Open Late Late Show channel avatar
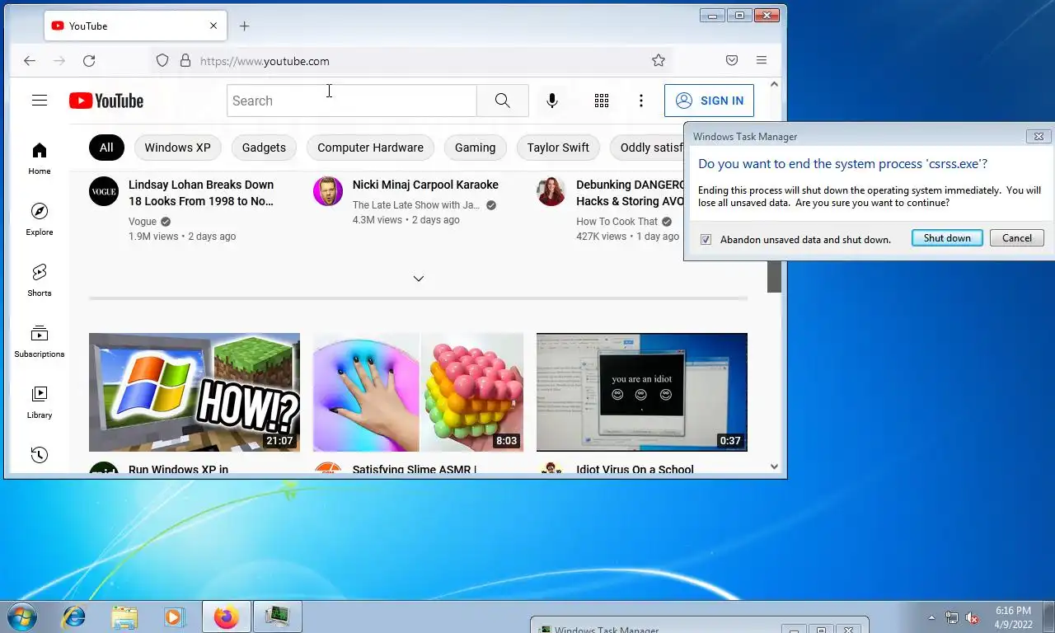This screenshot has height=633, width=1055. [328, 191]
